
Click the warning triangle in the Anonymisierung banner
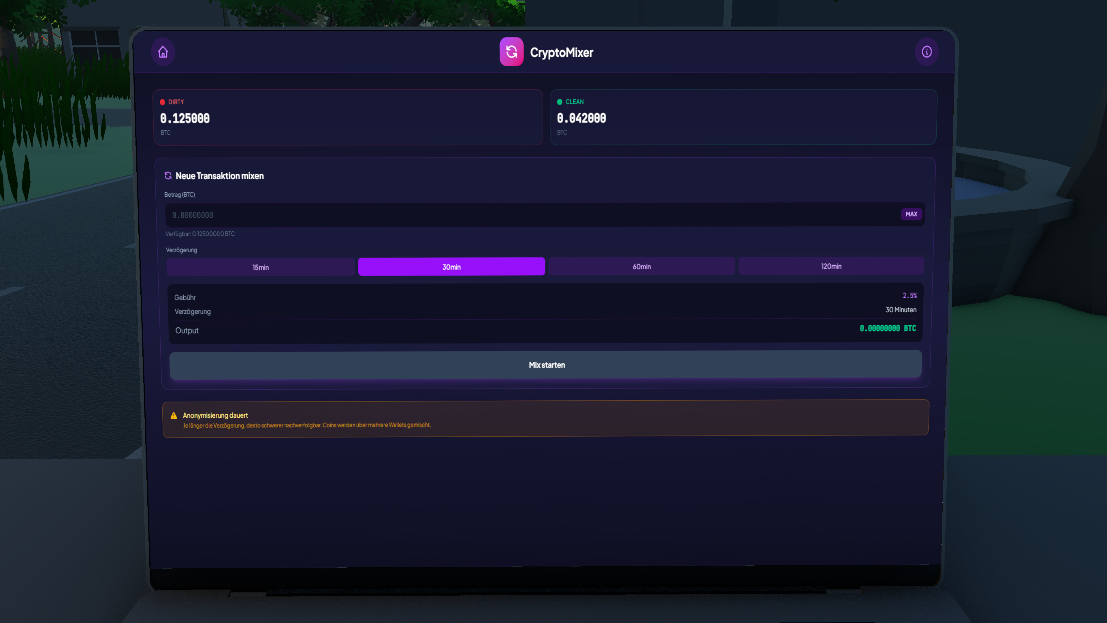[x=174, y=415]
